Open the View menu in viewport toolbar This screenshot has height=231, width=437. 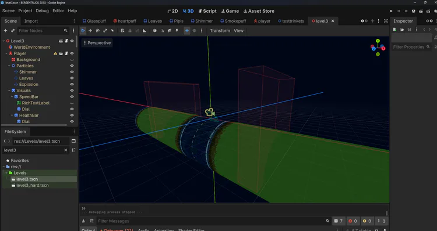coord(238,31)
